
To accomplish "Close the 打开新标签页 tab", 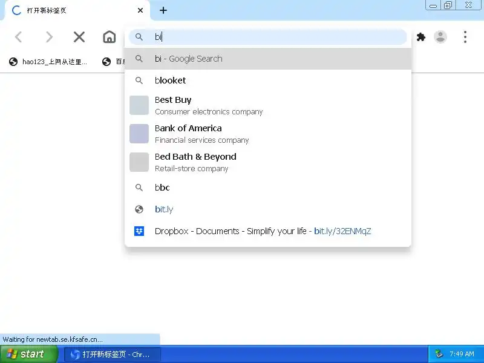I will pyautogui.click(x=140, y=10).
